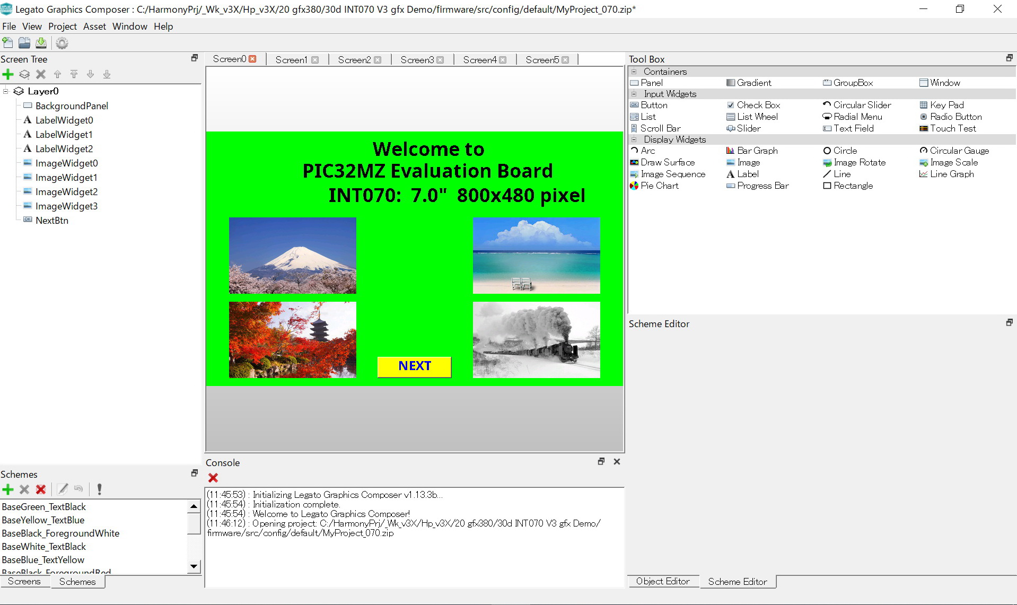Screen dimensions: 1017x605
Task: Select the Circular Gauge widget tool
Action: [954, 151]
